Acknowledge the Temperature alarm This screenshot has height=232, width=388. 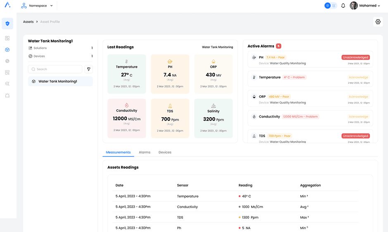358,77
